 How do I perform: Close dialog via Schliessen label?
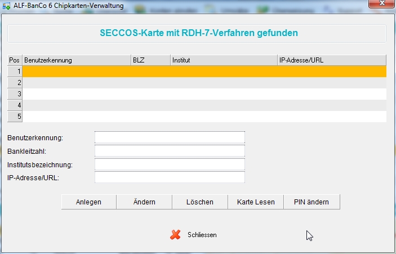click(x=202, y=235)
